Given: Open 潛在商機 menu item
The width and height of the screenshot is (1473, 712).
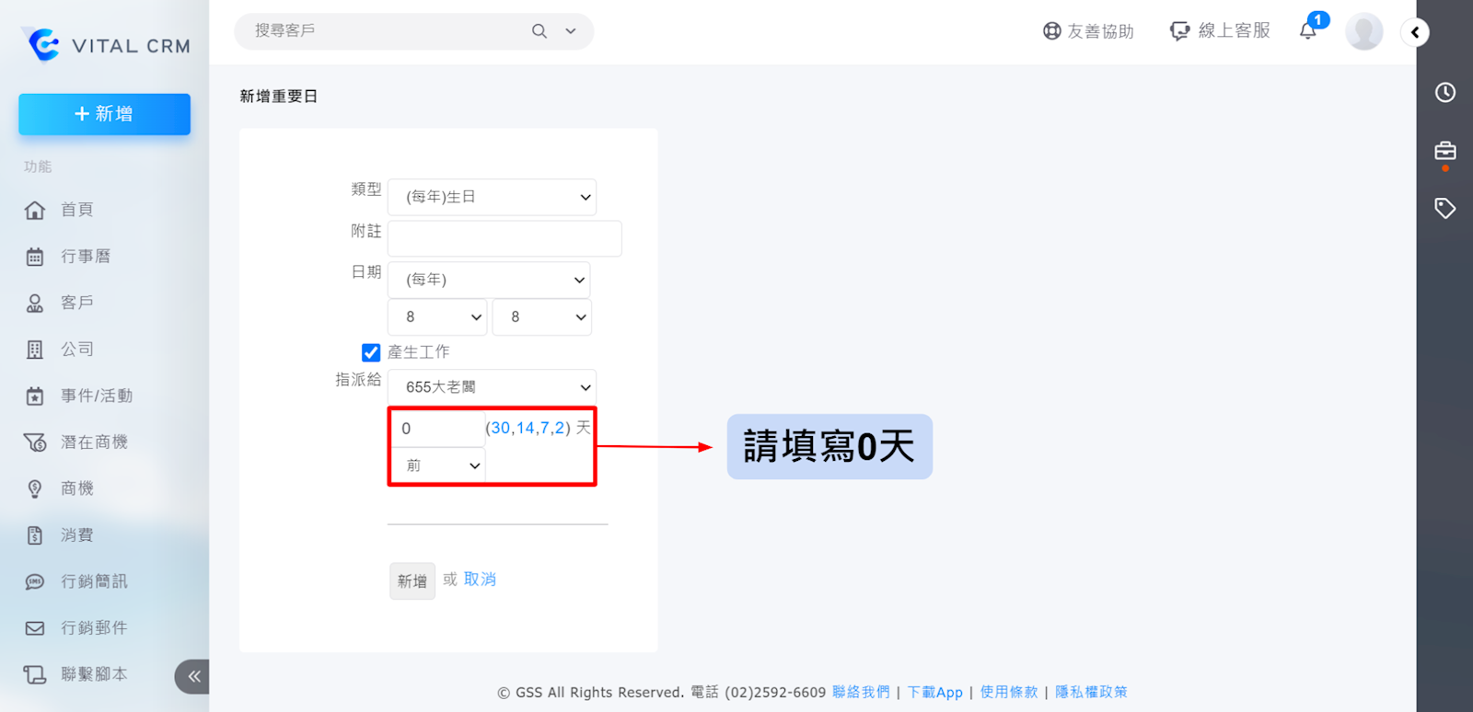Looking at the screenshot, I should pyautogui.click(x=93, y=442).
